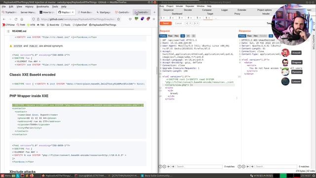Image resolution: width=316 pixels, height=178 pixels.
Task: Open Tools bookmarks folder
Action: pos(66,25)
